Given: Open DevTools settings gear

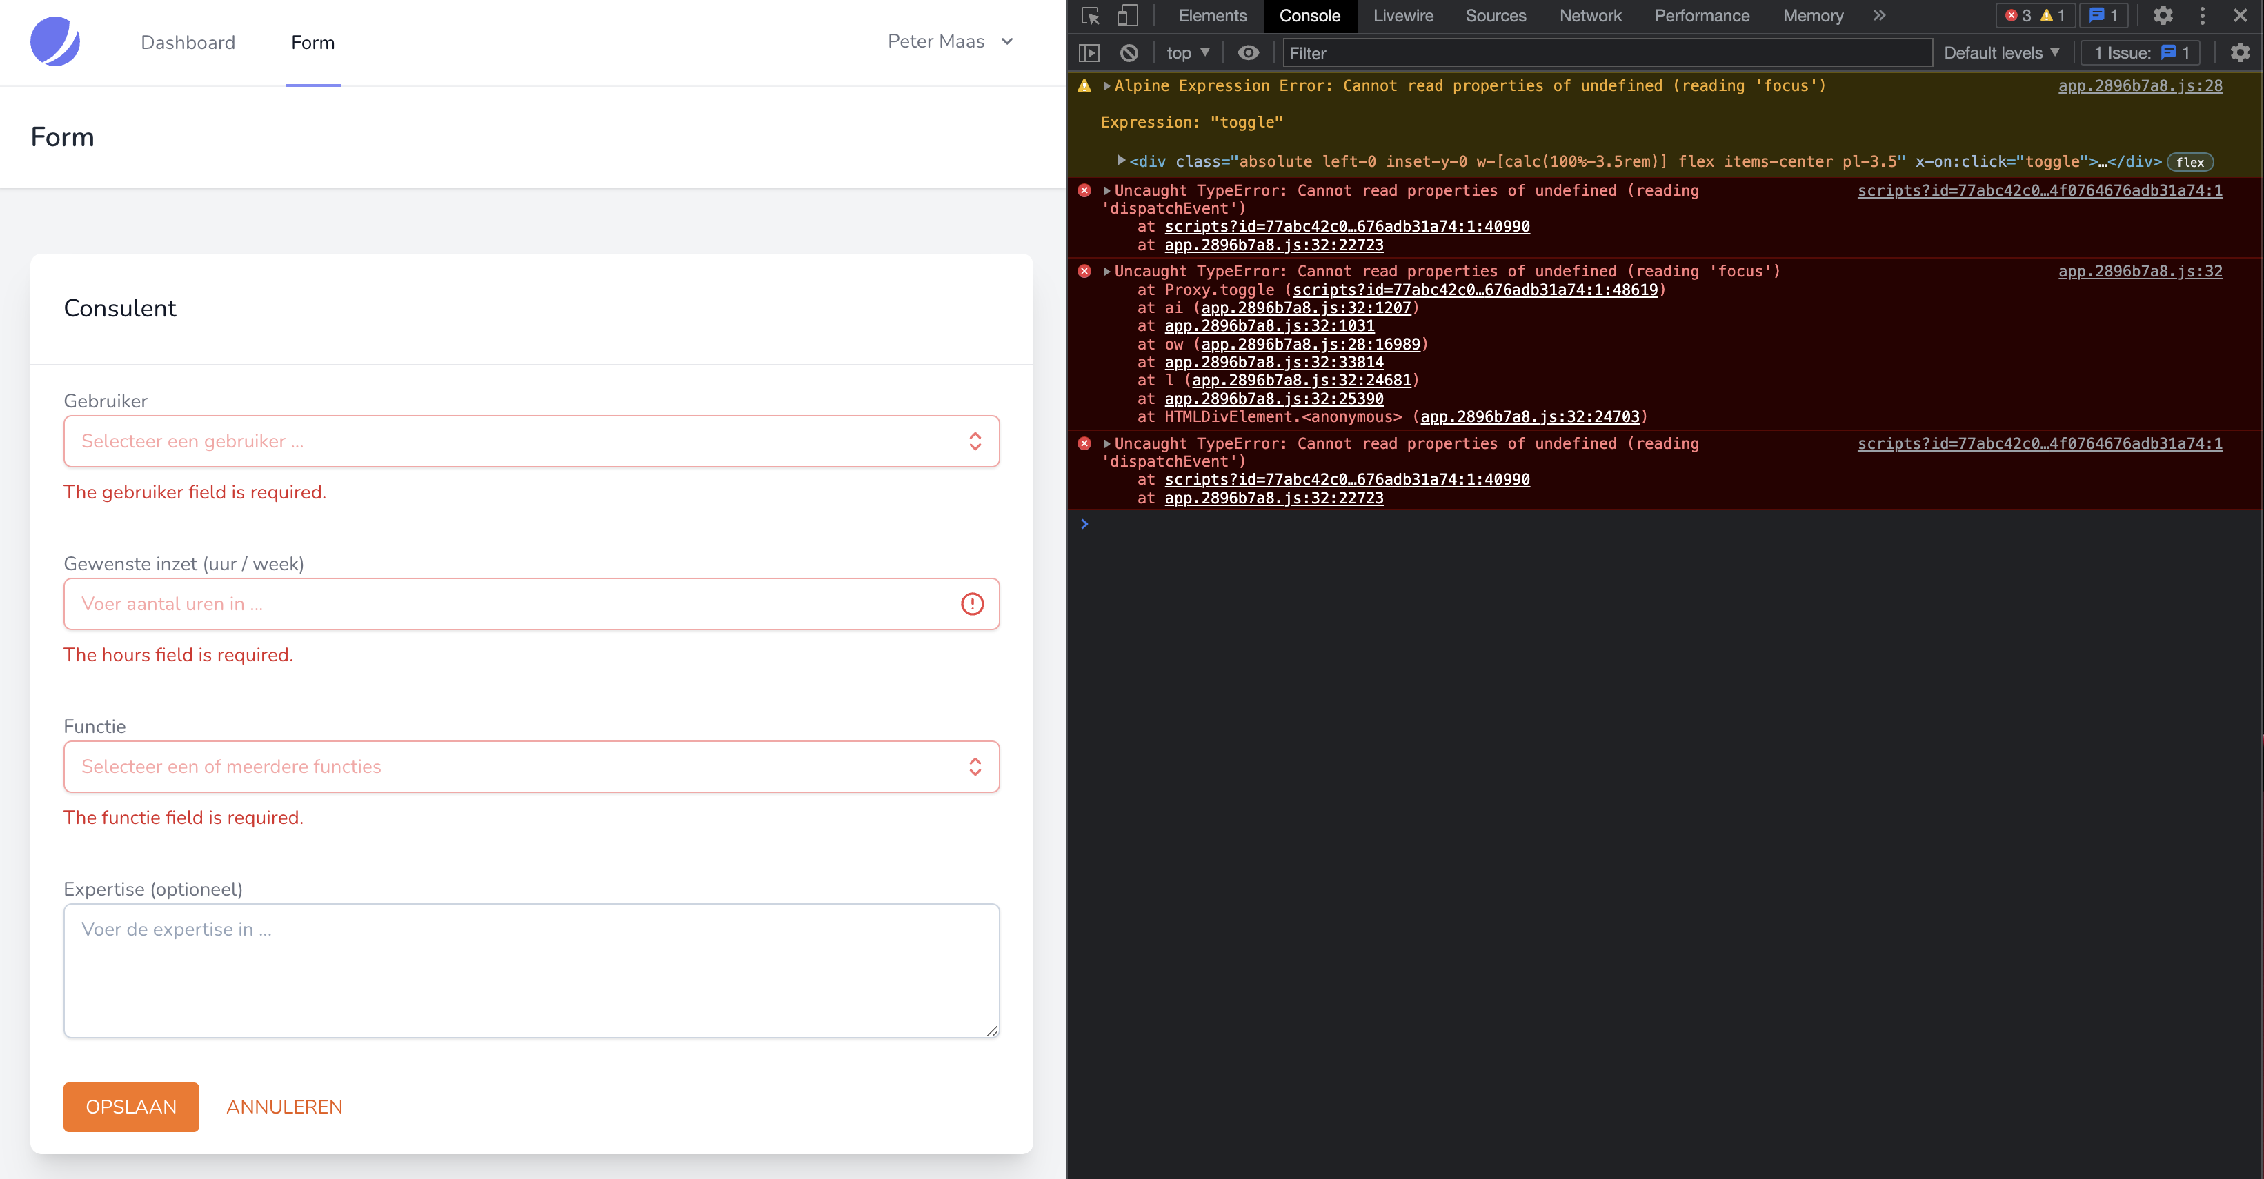Looking at the screenshot, I should tap(2164, 16).
